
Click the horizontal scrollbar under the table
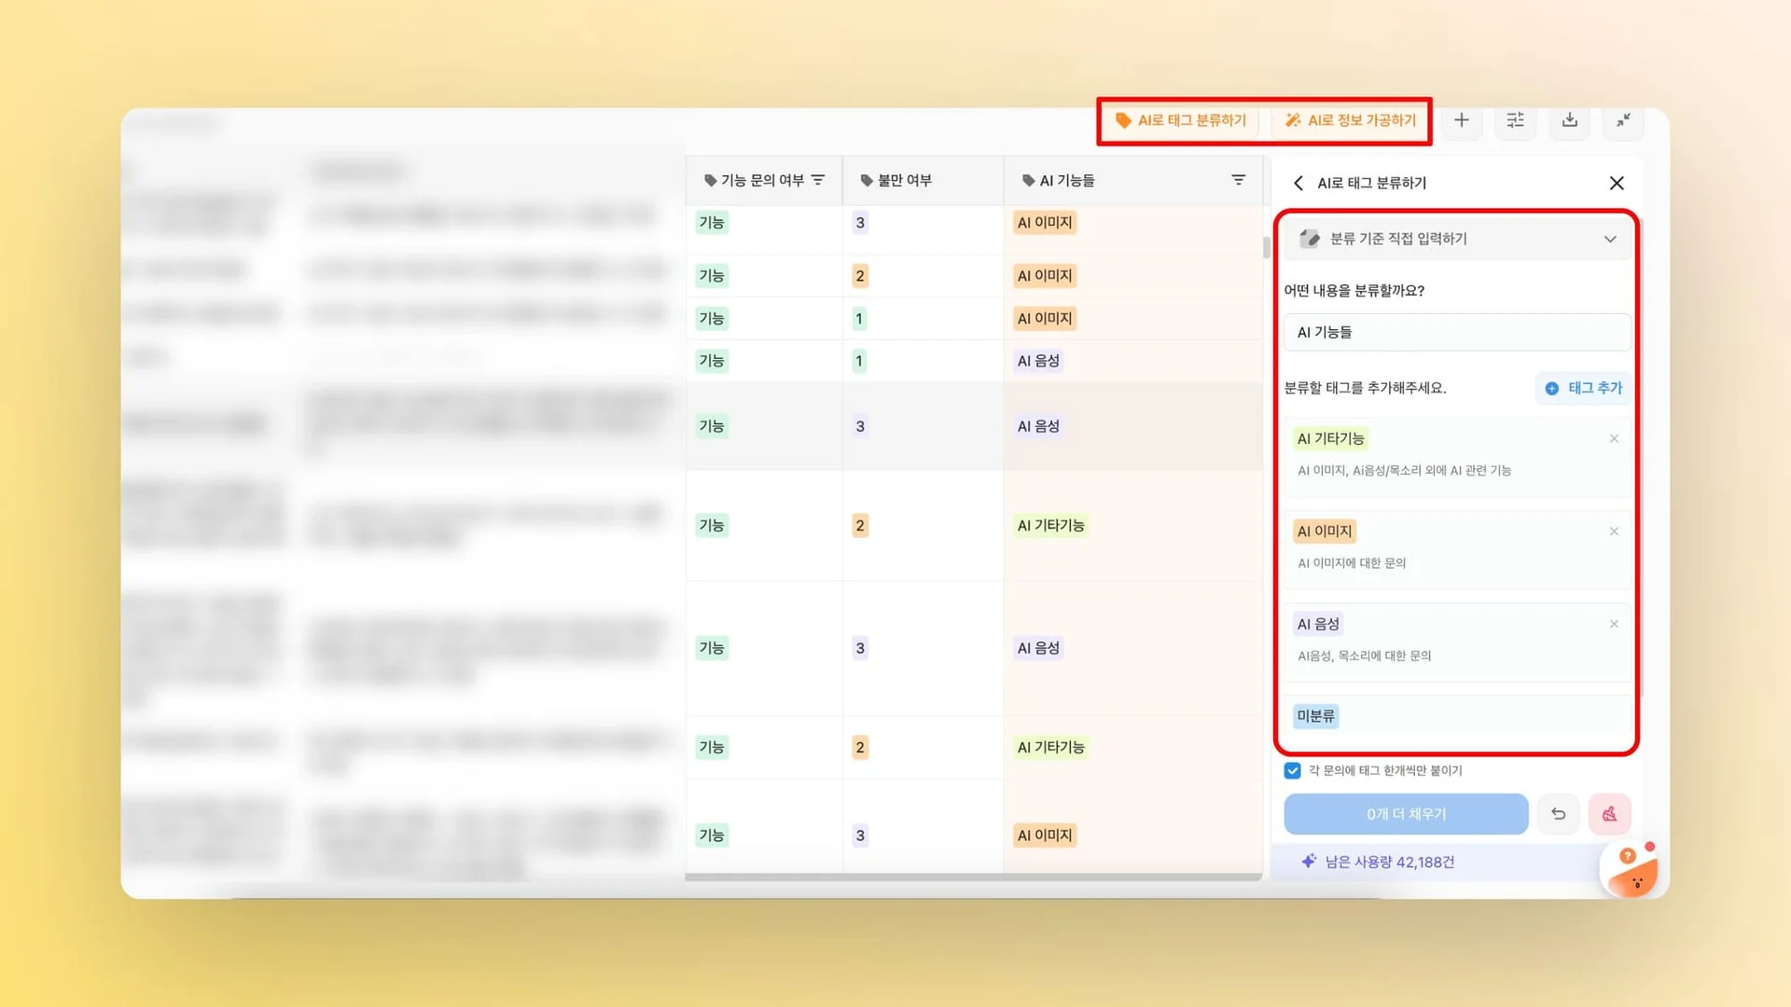click(x=973, y=876)
